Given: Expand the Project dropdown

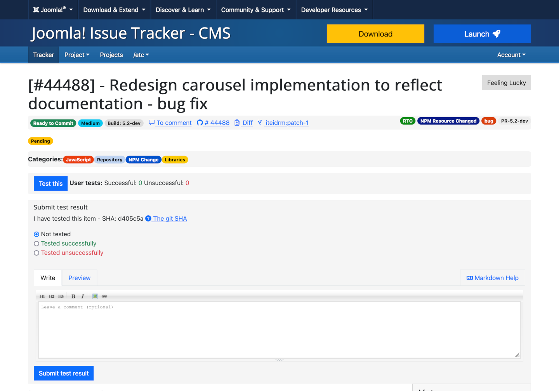Looking at the screenshot, I should pyautogui.click(x=76, y=55).
